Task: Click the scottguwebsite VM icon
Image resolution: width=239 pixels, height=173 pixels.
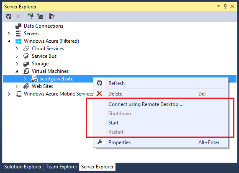Action: (x=34, y=79)
